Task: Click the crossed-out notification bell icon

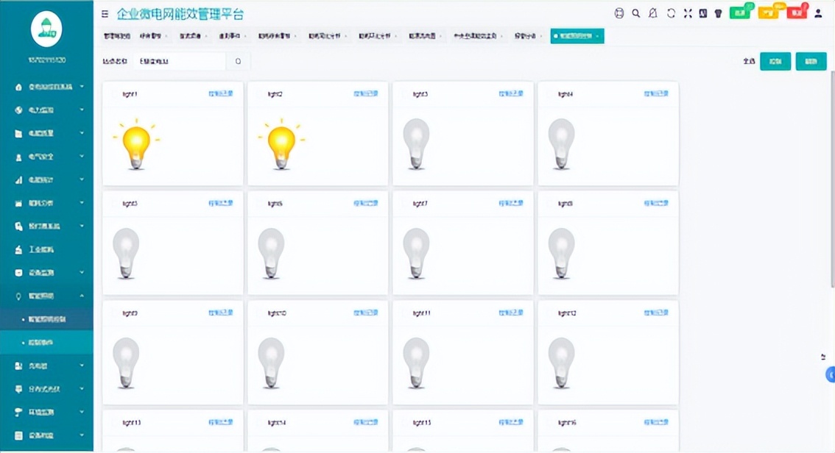Action: coord(651,13)
